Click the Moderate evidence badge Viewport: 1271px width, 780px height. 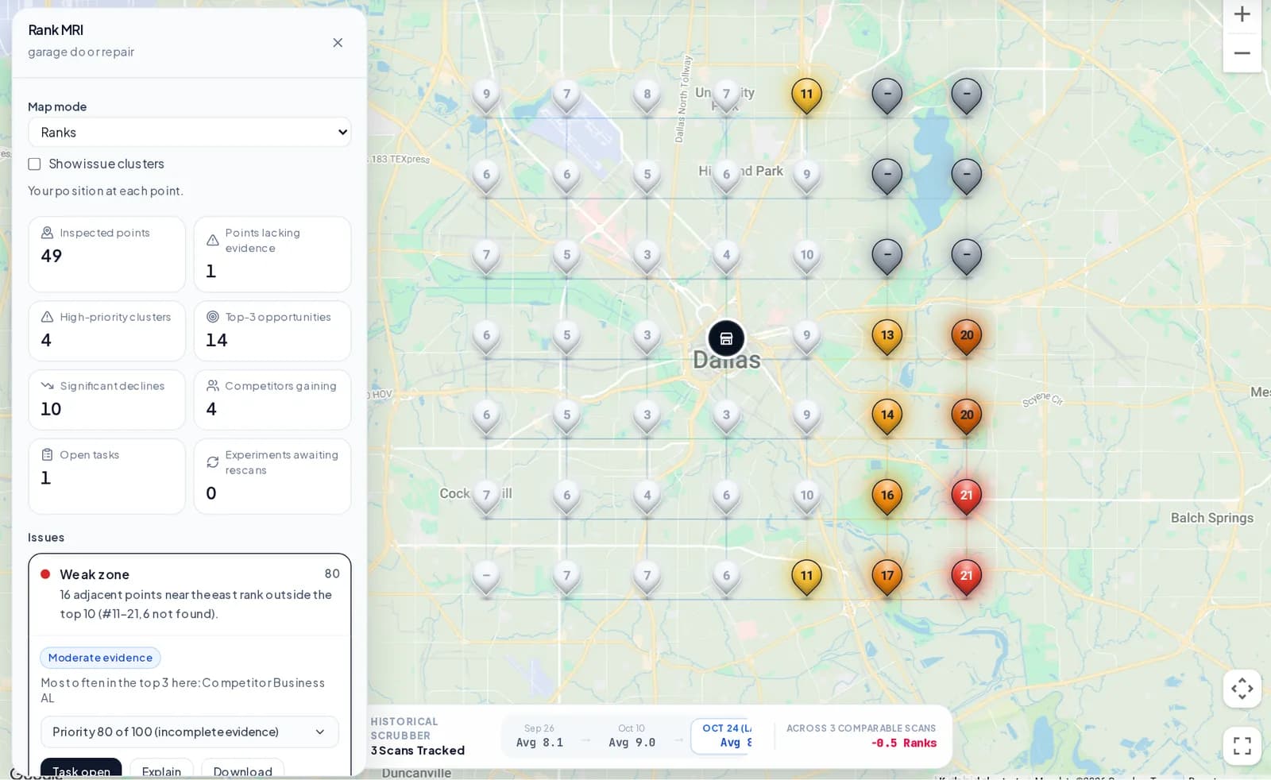pyautogui.click(x=100, y=658)
